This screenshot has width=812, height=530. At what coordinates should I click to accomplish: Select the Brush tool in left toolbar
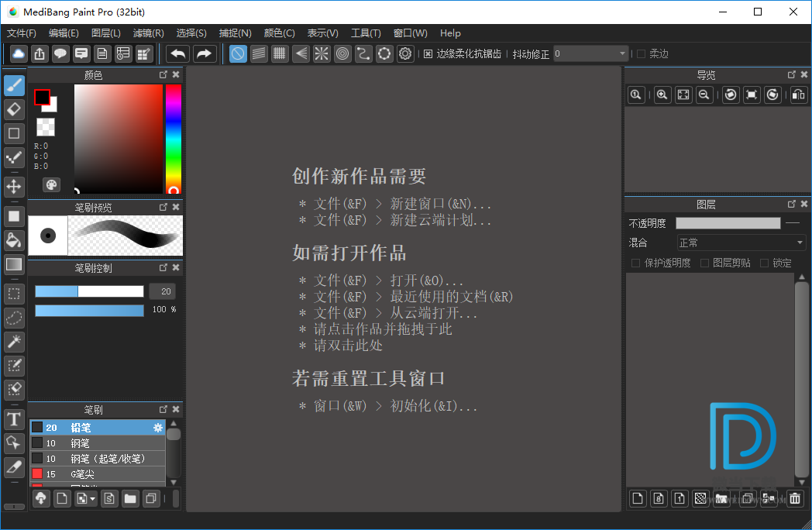click(x=14, y=85)
